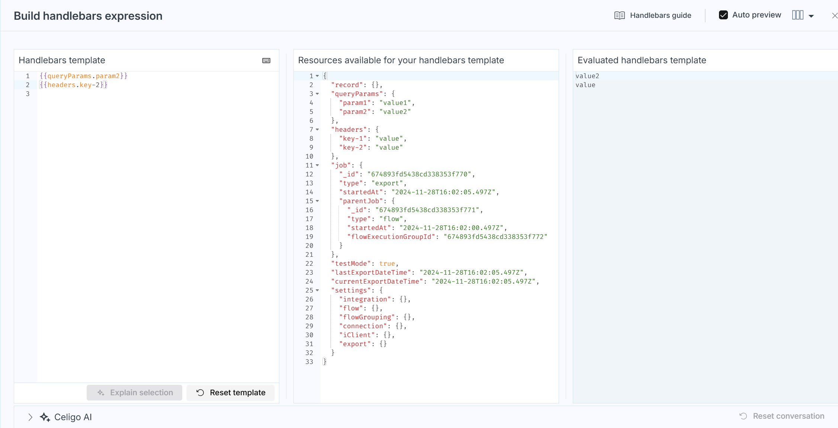Click line number 33 in resources gutter
Viewport: 838px width, 428px height.
pos(309,362)
